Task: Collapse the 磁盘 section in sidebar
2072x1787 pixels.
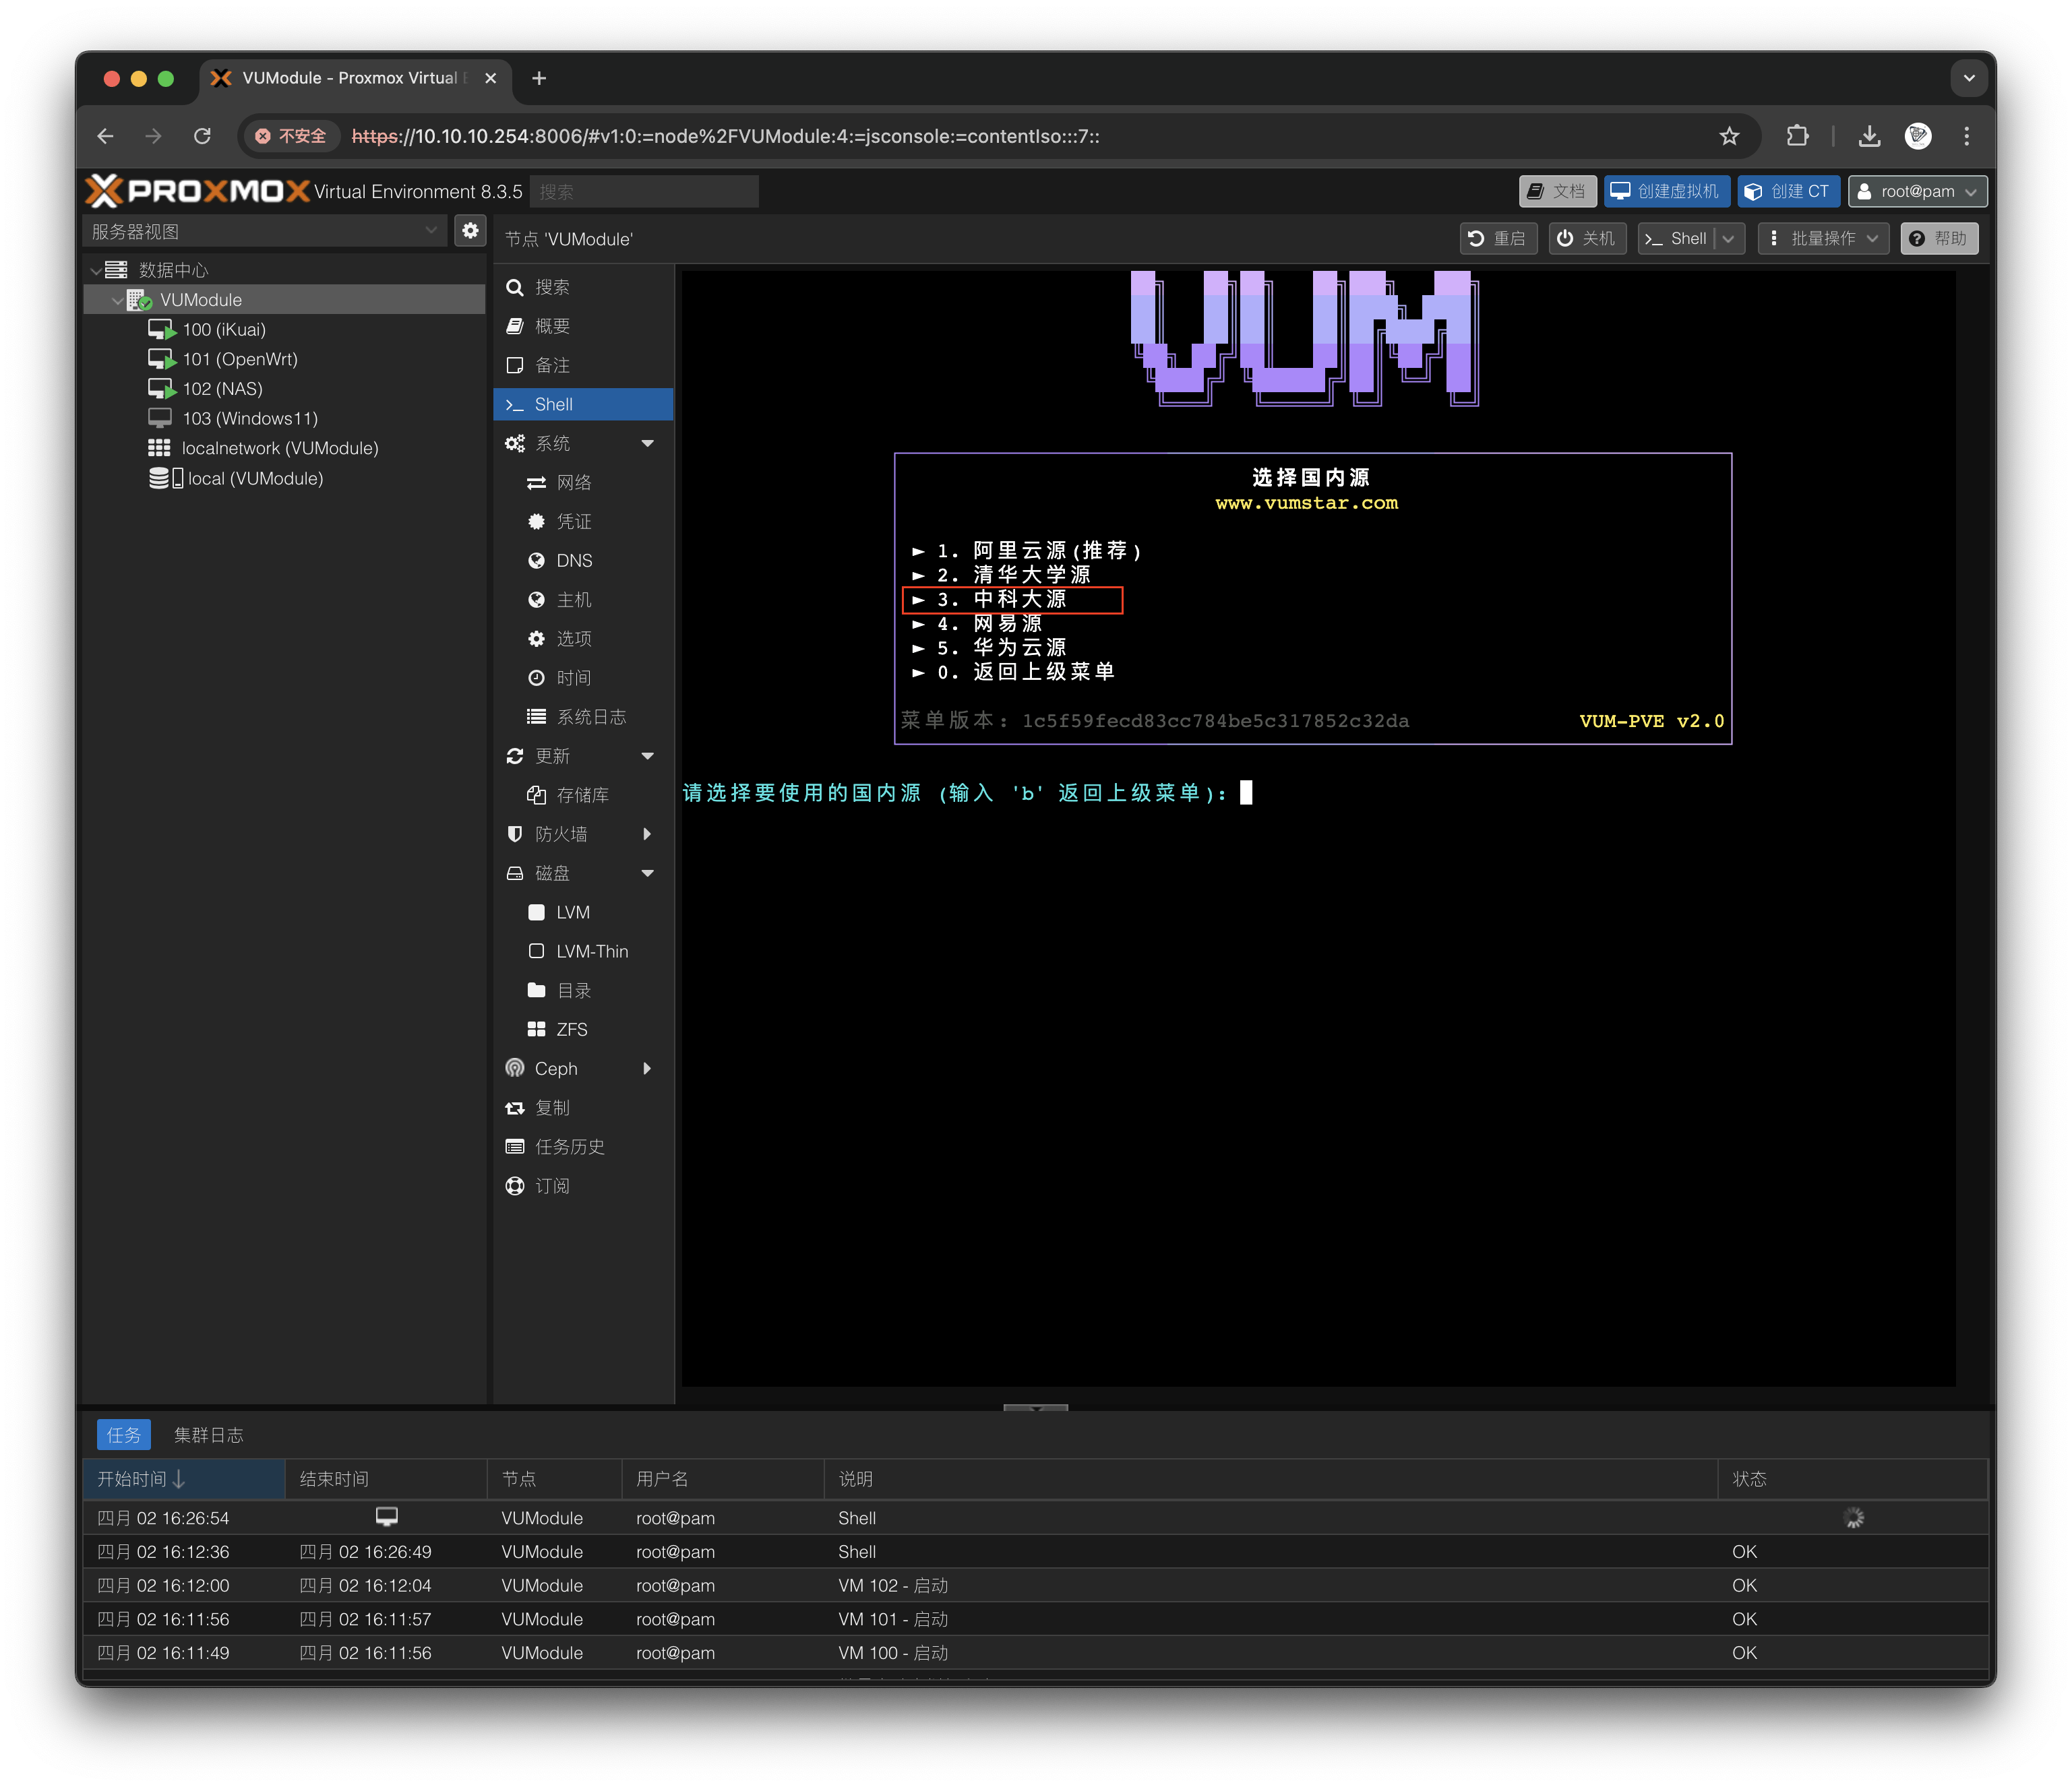Action: pyautogui.click(x=649, y=873)
